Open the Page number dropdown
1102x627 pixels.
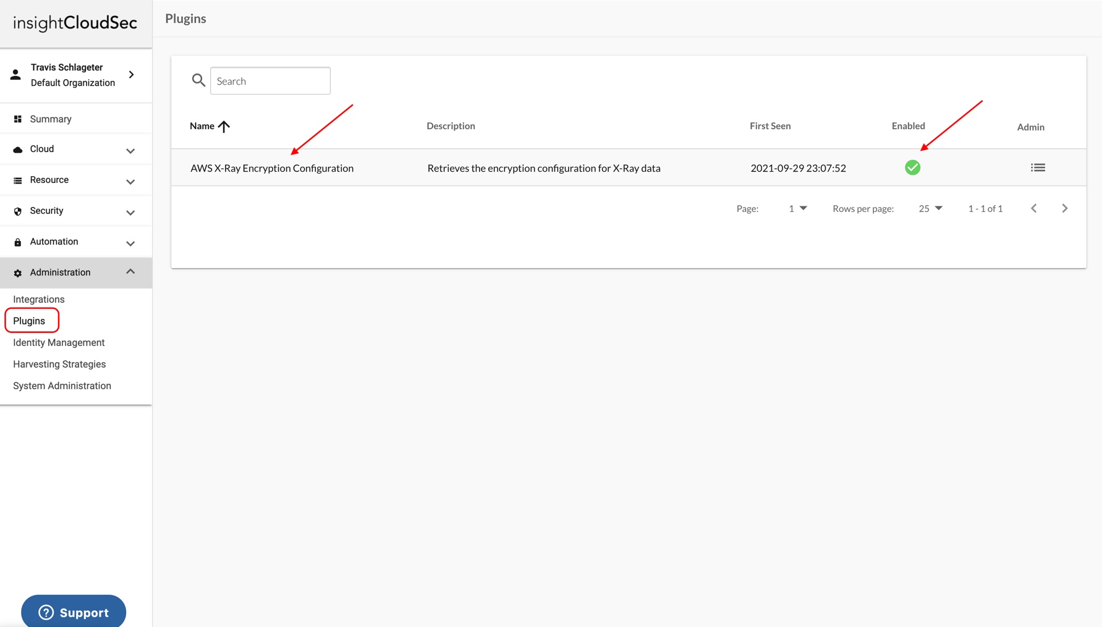click(798, 208)
